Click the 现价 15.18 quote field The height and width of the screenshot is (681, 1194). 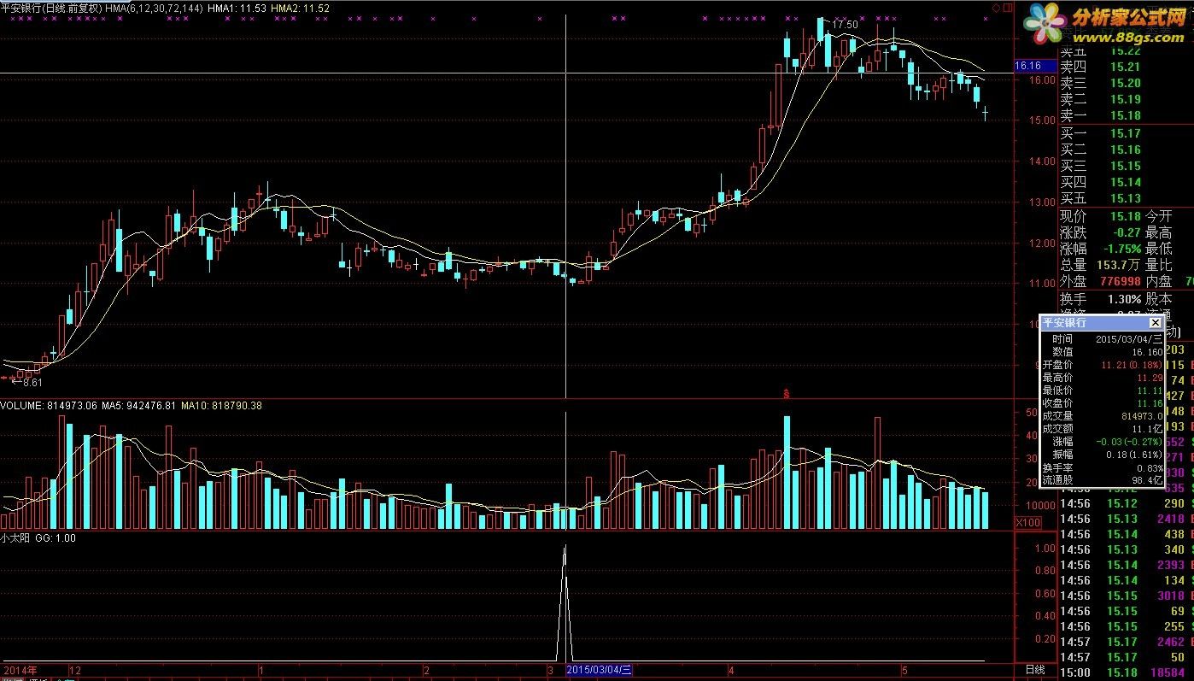click(1101, 216)
